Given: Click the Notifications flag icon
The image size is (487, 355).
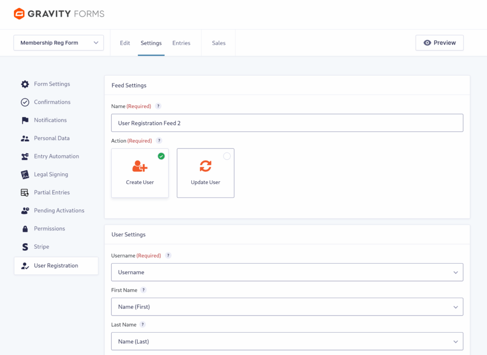Looking at the screenshot, I should (25, 120).
